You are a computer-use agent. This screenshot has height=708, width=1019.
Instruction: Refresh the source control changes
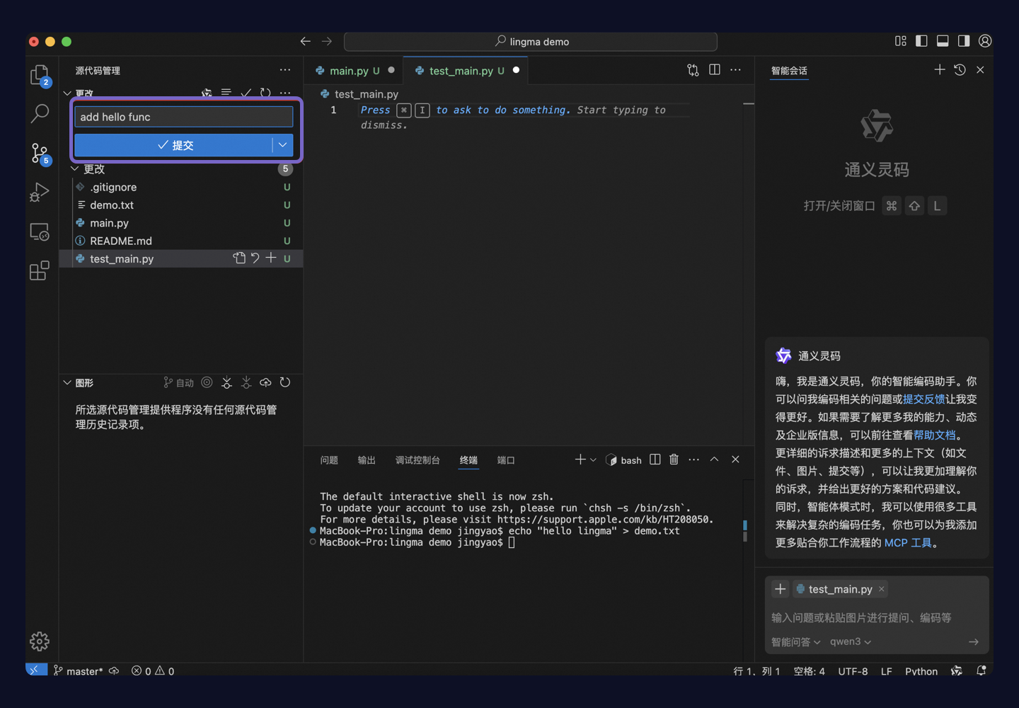click(265, 93)
